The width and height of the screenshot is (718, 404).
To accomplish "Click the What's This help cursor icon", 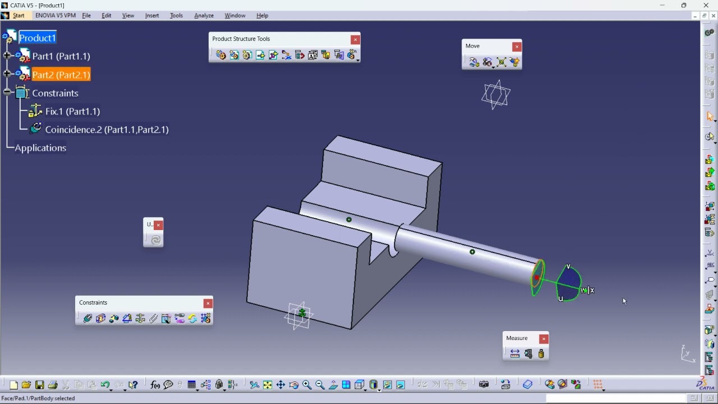I will pos(133,385).
